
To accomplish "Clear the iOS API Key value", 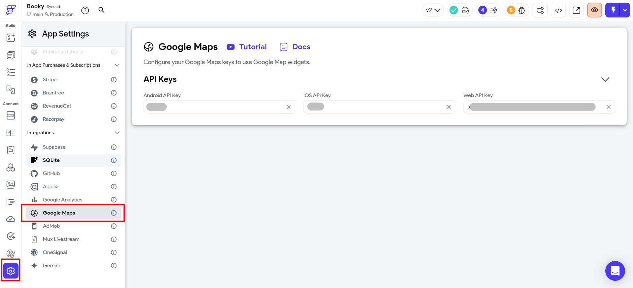I will click(449, 107).
